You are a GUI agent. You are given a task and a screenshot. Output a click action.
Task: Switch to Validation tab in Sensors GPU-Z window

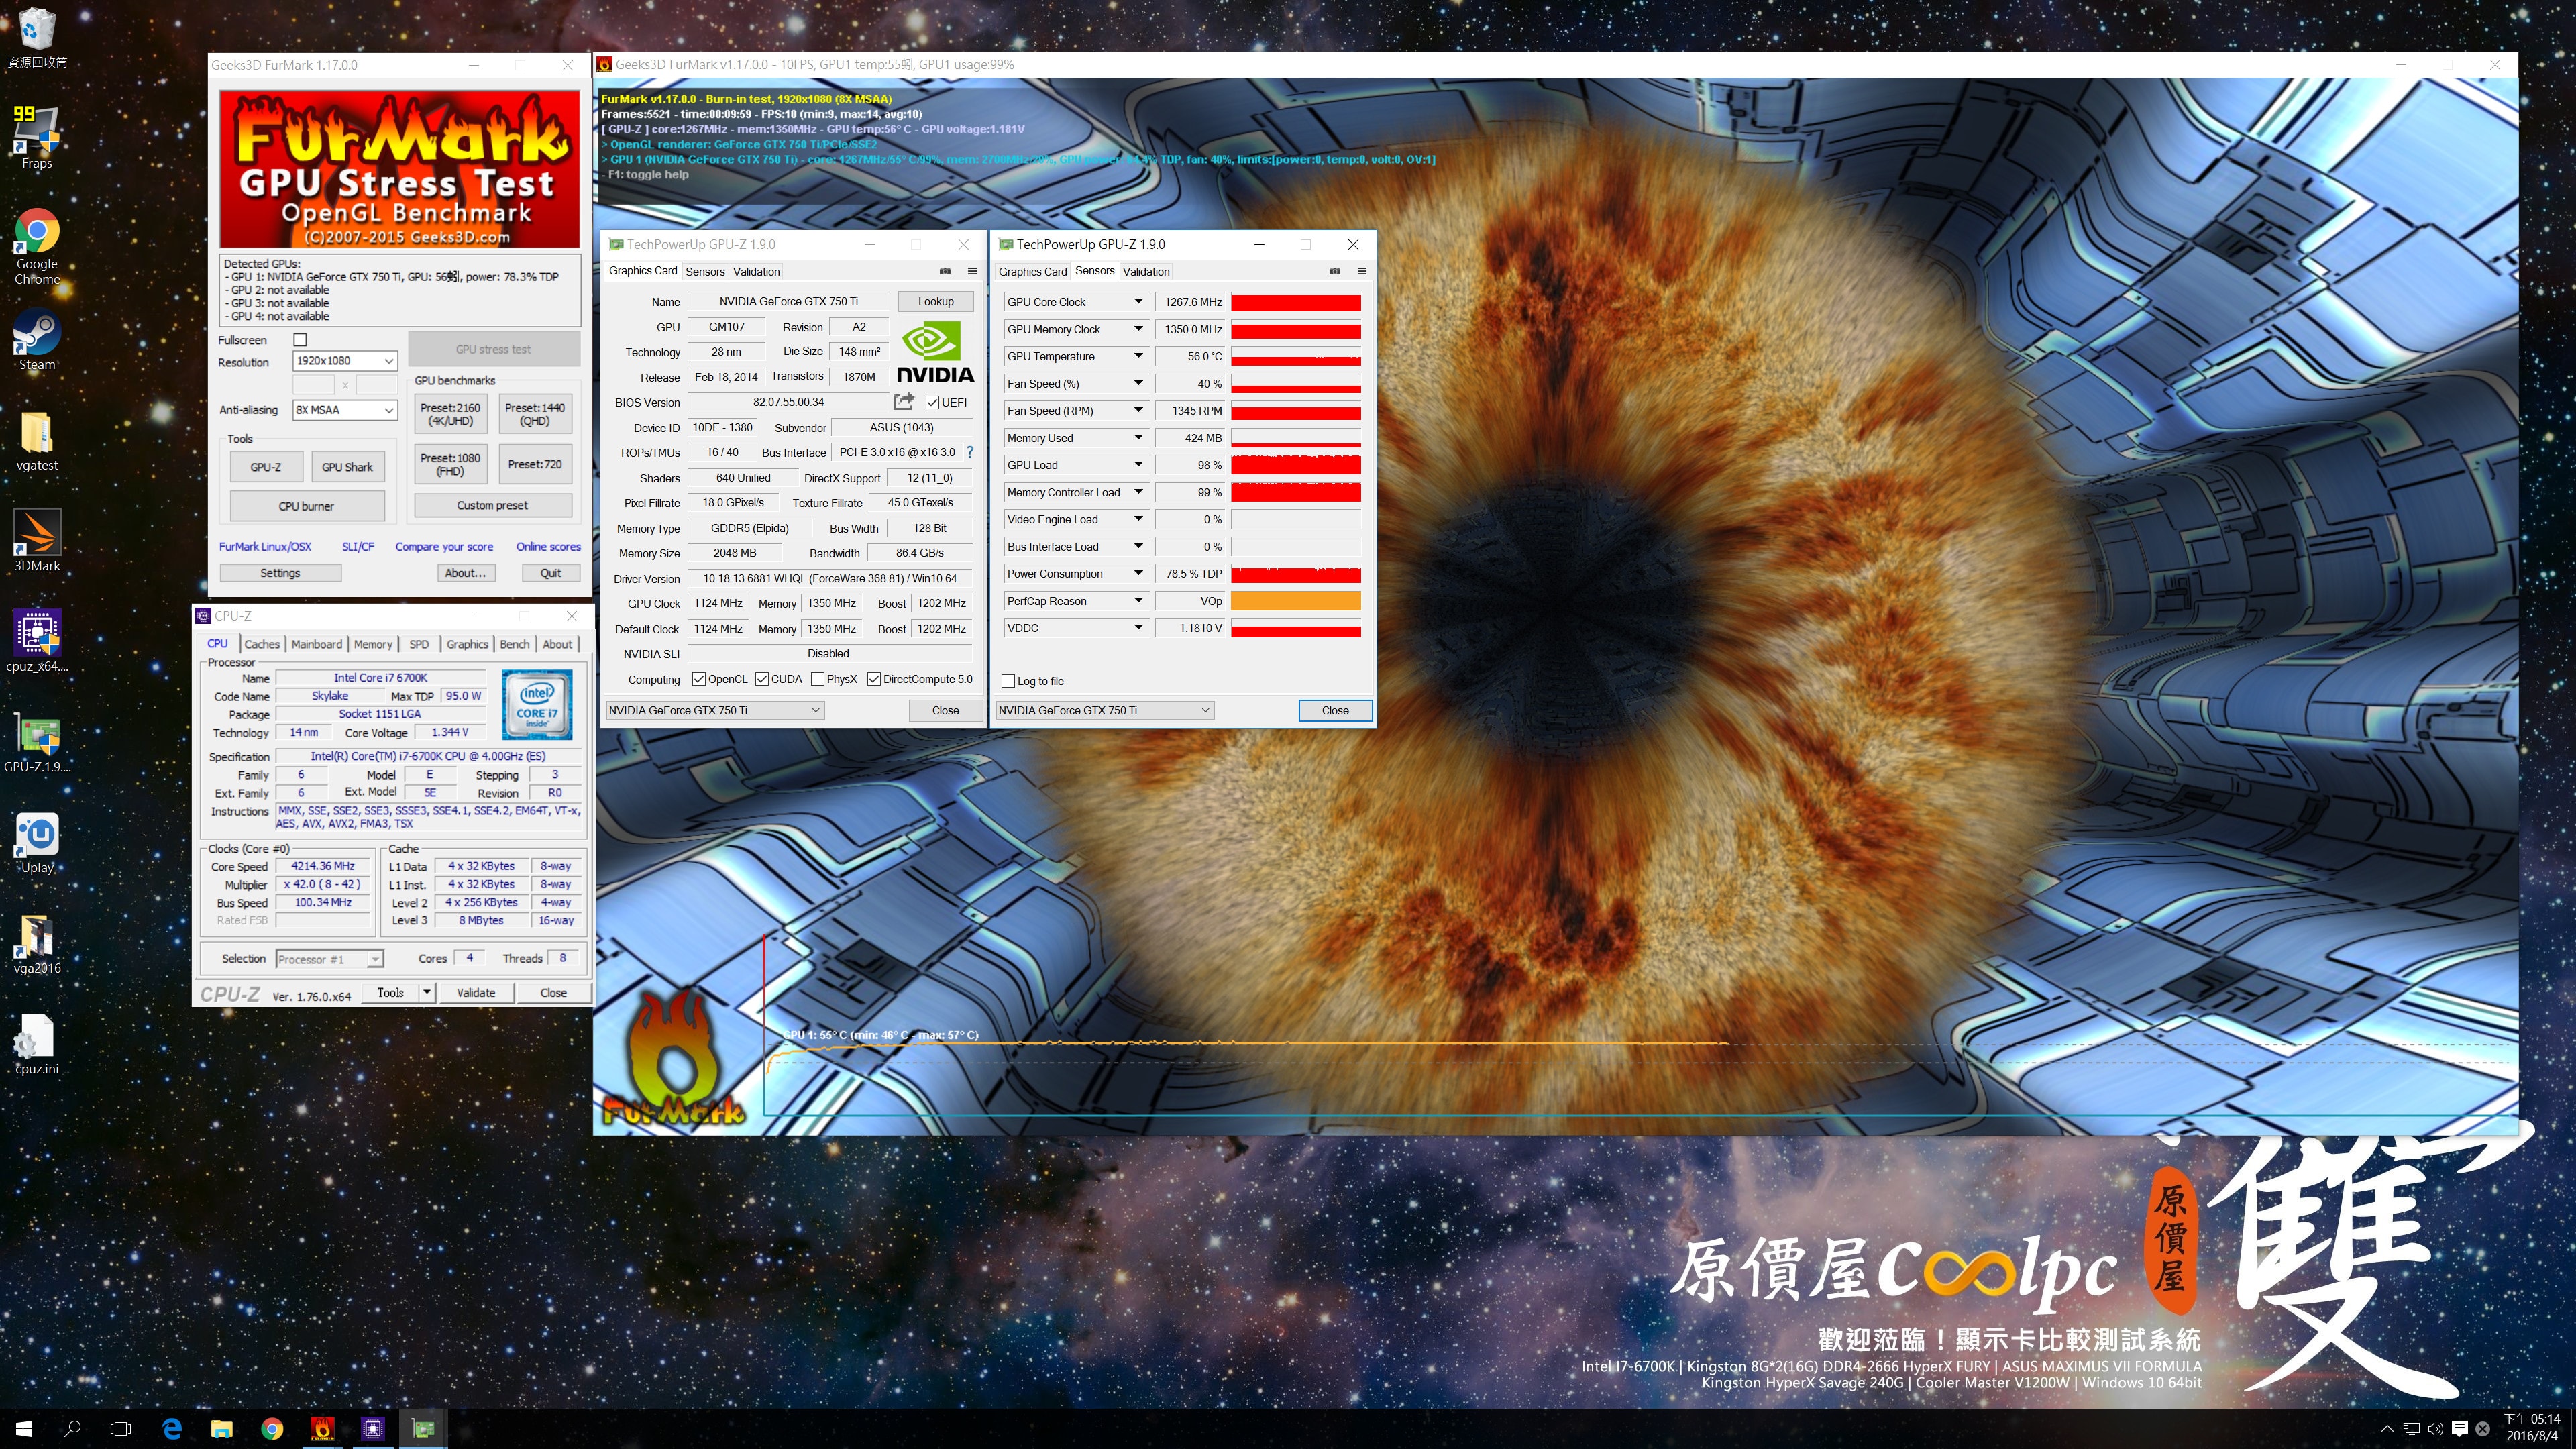[x=1146, y=271]
